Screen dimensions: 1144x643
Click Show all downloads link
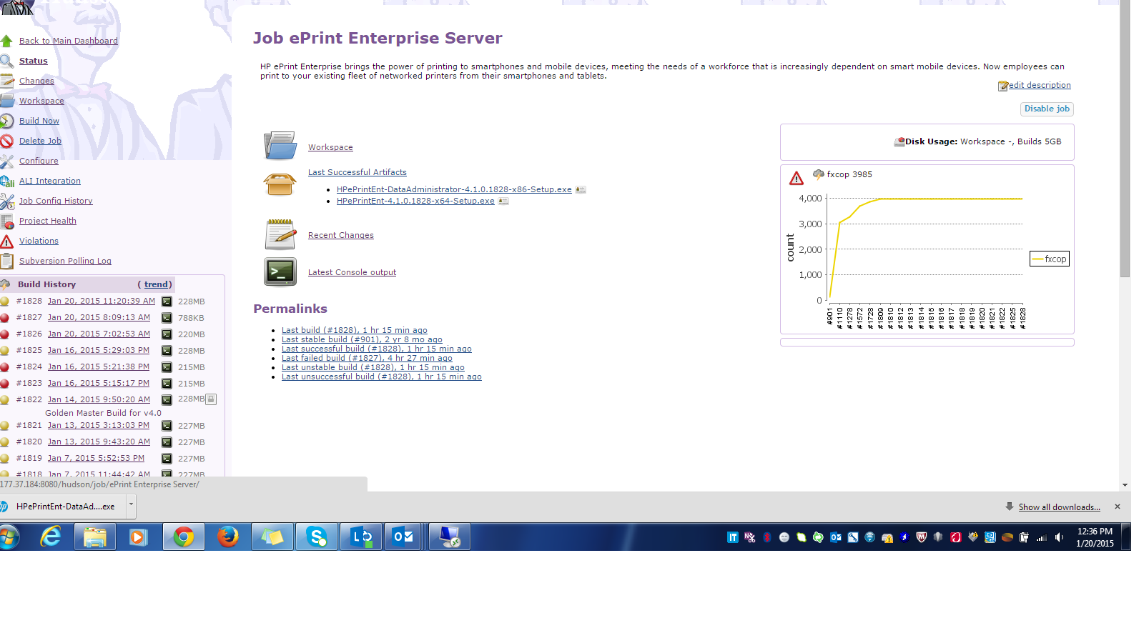tap(1060, 507)
